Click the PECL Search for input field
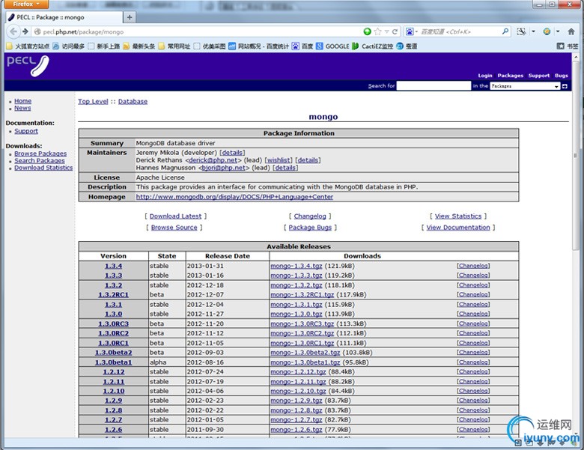The width and height of the screenshot is (584, 450). pyautogui.click(x=433, y=86)
